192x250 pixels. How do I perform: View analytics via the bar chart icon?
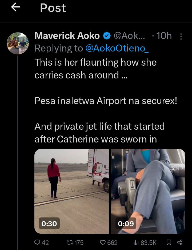[x=136, y=243]
